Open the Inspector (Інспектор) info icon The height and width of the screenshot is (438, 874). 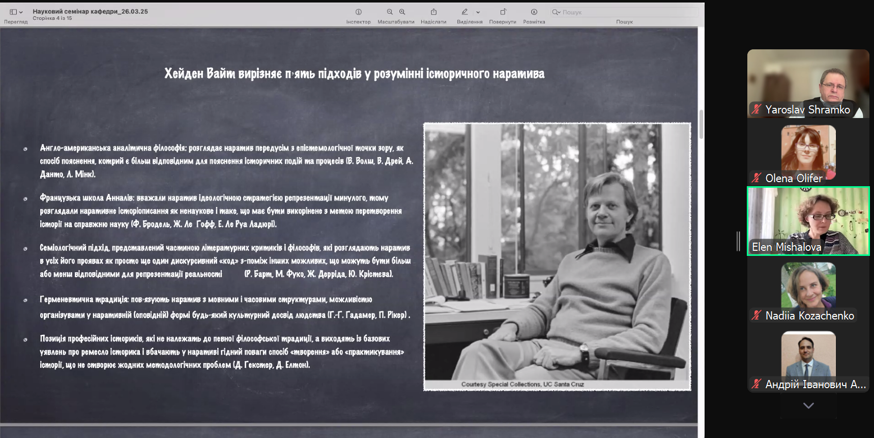pyautogui.click(x=358, y=12)
